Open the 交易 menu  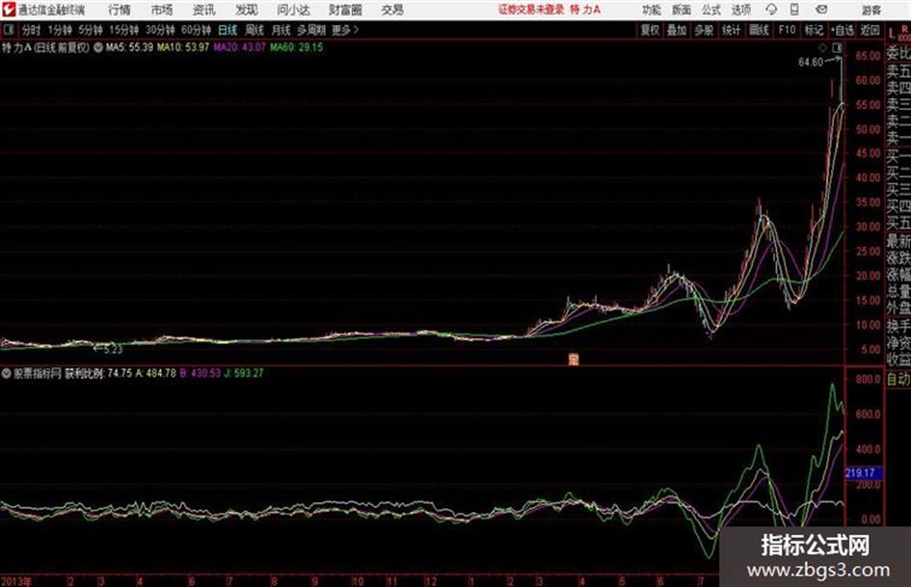[392, 10]
